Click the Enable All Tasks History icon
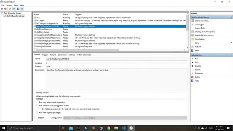The image size is (233, 131). click(x=193, y=35)
